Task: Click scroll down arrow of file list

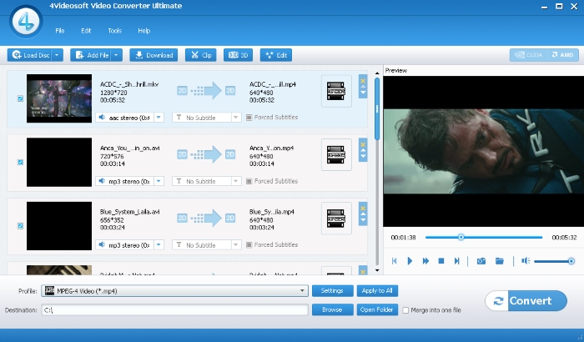Action: click(377, 270)
